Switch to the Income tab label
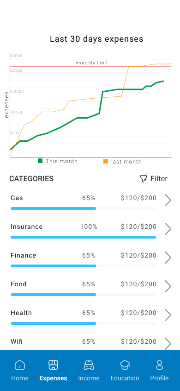The height and width of the screenshot is (391, 180). [89, 378]
